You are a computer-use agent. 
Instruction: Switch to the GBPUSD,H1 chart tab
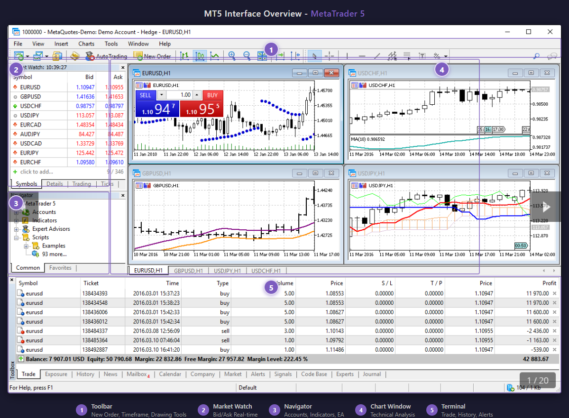coord(189,271)
